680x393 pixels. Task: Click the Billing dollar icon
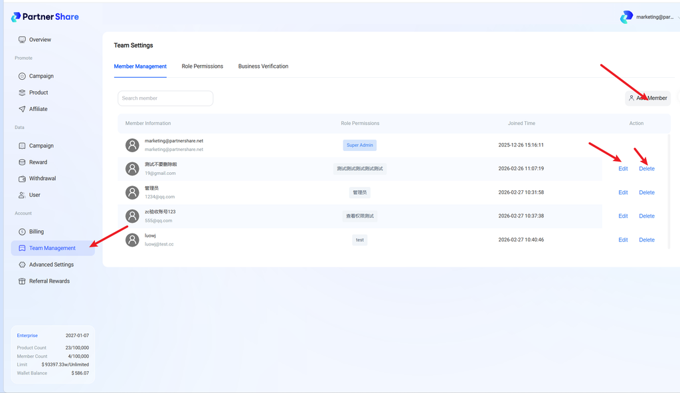[x=22, y=232]
